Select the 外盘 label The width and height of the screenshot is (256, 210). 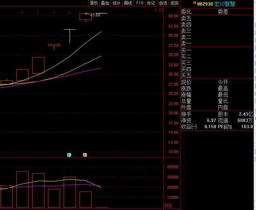click(186, 107)
